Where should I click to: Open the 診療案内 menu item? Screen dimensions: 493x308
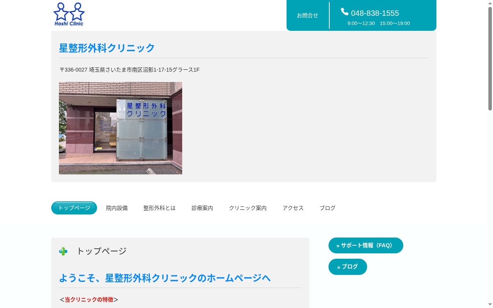coord(202,208)
